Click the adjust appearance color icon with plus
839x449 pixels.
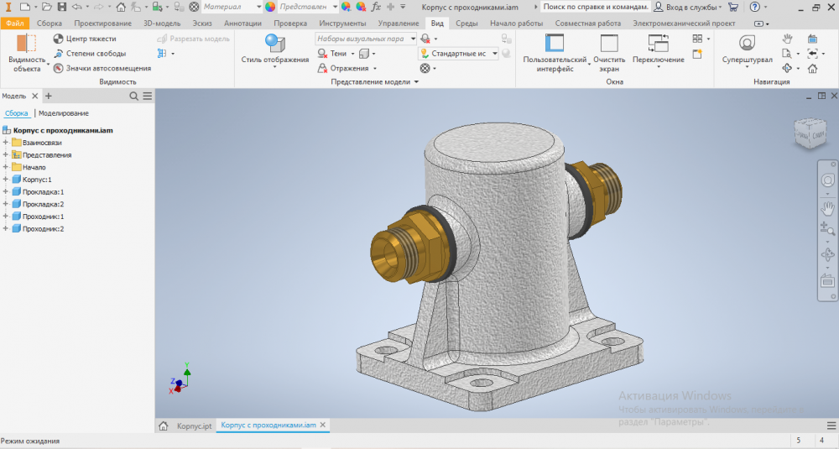coord(347,7)
